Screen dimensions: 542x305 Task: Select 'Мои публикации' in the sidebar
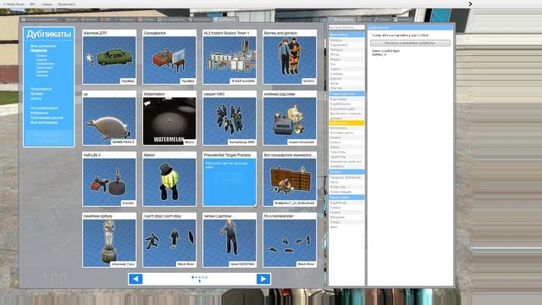tap(44, 122)
